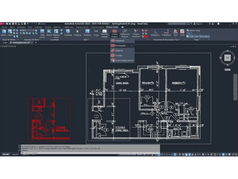
Task: Click the Save image tool
Action: 10,32
